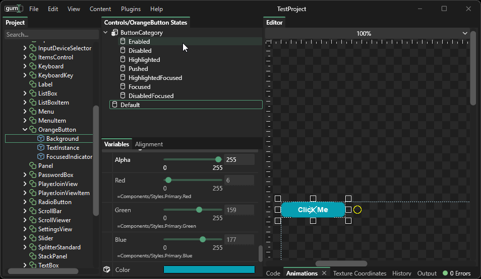Viewport: 481px width, 279px height.
Task: Open the Texture Coordinates tab
Action: pyautogui.click(x=359, y=273)
